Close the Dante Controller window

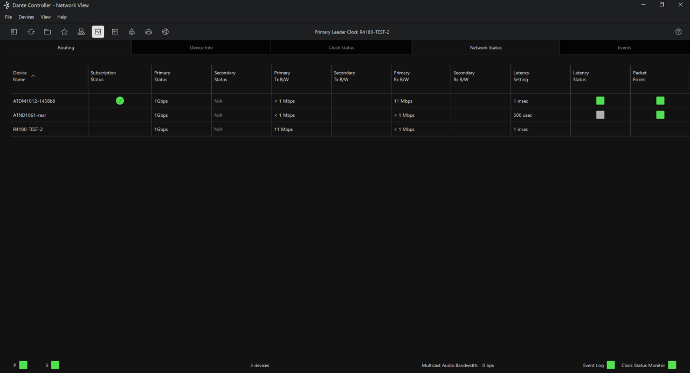(x=680, y=5)
